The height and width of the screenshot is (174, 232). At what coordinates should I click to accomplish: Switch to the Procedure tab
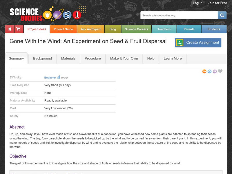point(93,59)
